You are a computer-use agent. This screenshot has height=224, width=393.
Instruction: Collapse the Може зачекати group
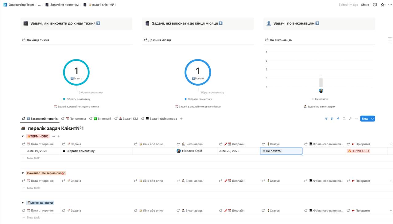[23, 203]
